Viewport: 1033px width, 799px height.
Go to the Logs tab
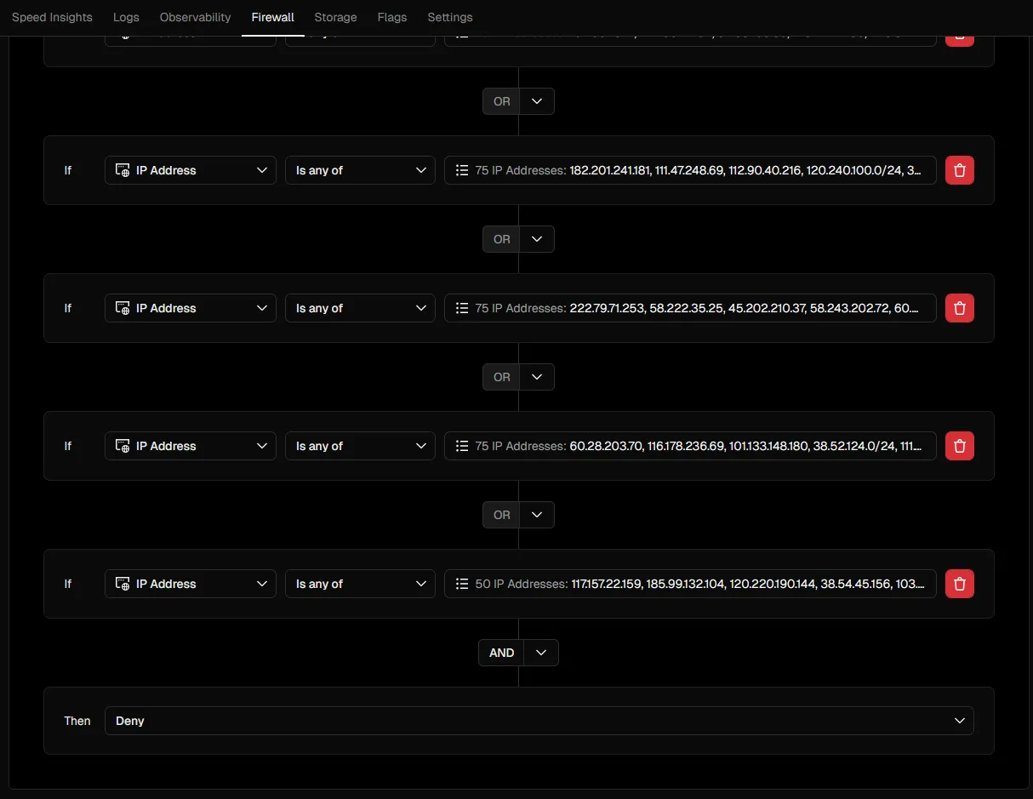tap(126, 17)
